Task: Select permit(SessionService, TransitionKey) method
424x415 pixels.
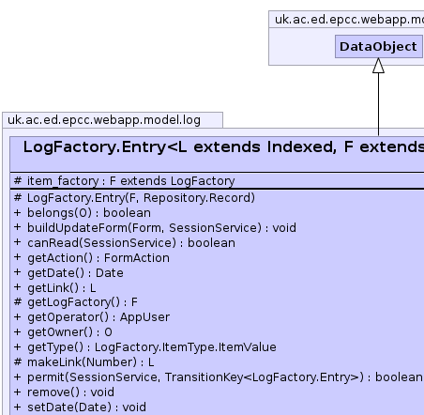Action: point(219,377)
